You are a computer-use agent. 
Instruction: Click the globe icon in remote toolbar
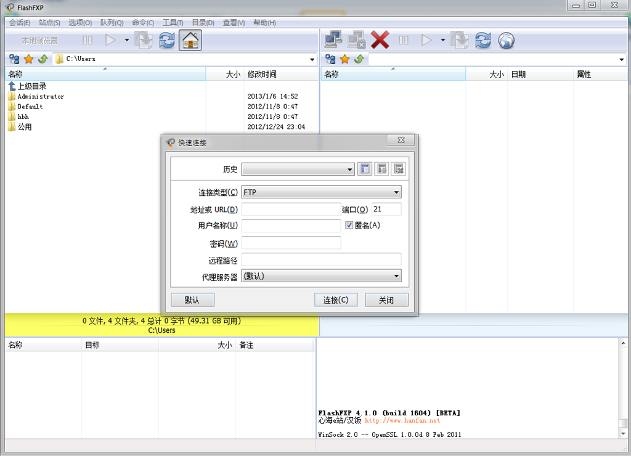coord(506,41)
